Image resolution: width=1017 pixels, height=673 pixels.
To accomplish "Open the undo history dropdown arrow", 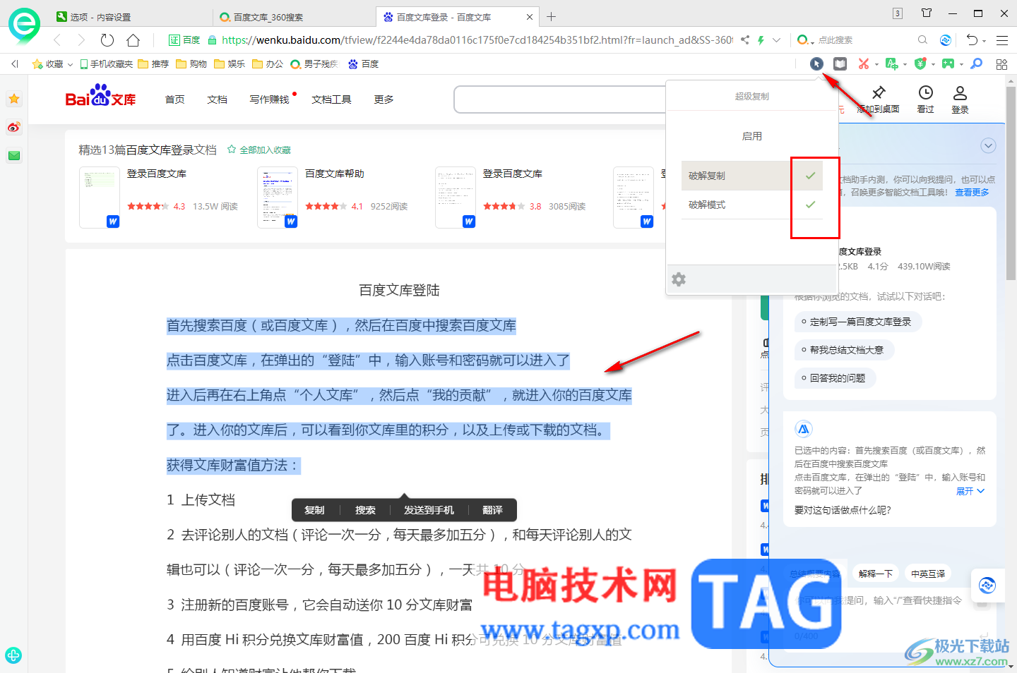I will pos(985,41).
